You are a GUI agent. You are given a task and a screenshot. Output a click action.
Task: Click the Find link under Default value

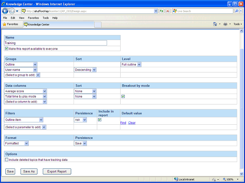tap(123, 123)
